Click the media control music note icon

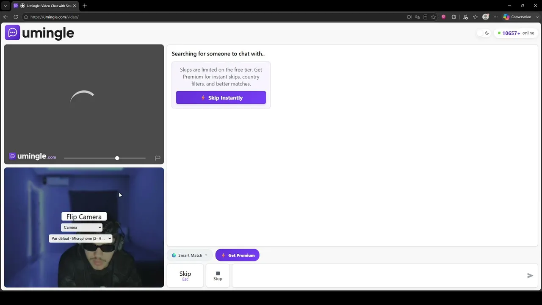click(x=465, y=17)
